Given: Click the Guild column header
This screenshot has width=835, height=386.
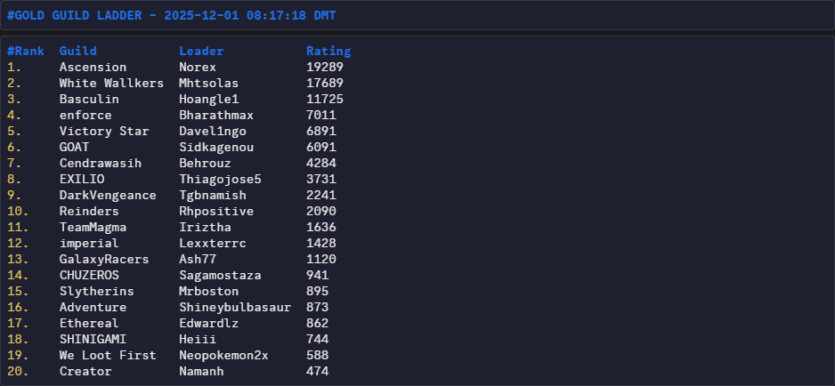Looking at the screenshot, I should click(x=78, y=51).
